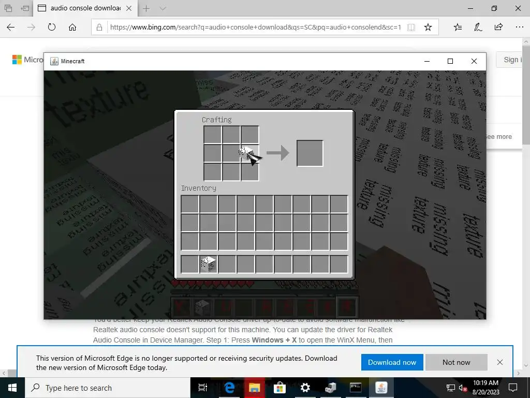This screenshot has height=398, width=530.
Task: Click the lock icon in address bar
Action: [99, 27]
